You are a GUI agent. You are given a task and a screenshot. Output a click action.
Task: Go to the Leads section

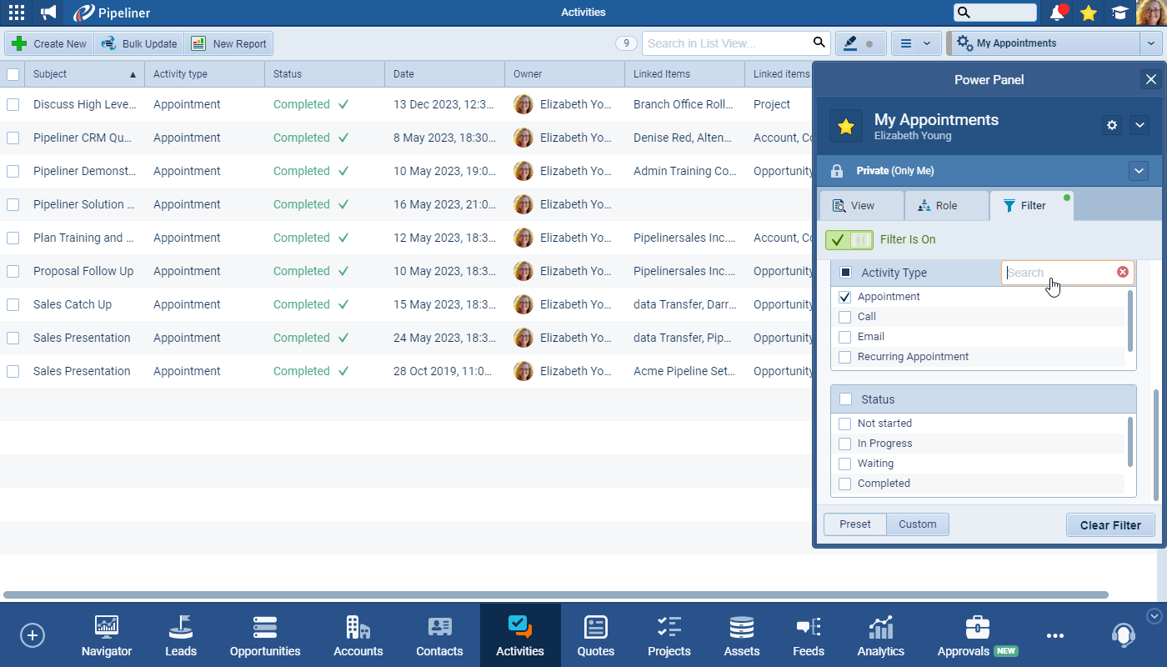click(x=181, y=627)
